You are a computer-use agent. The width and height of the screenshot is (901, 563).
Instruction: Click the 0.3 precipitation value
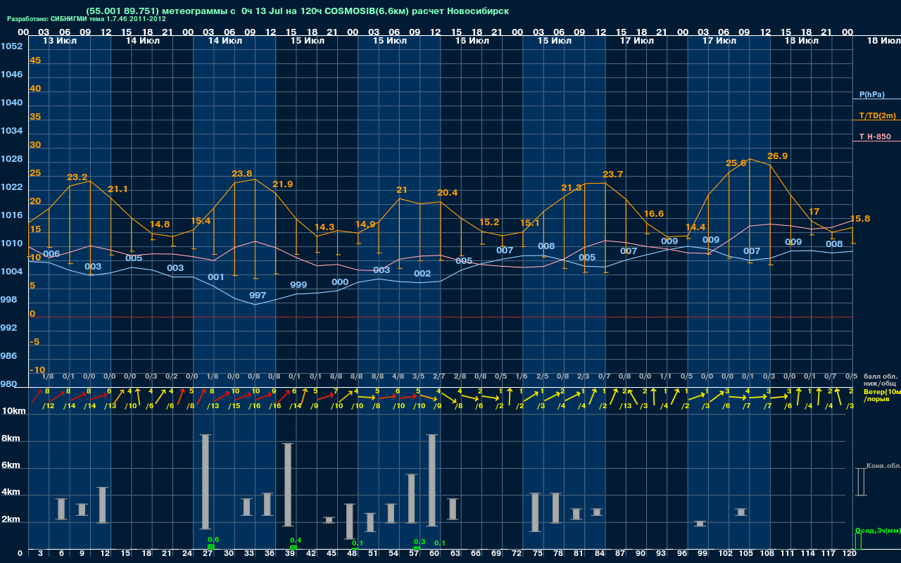(420, 541)
